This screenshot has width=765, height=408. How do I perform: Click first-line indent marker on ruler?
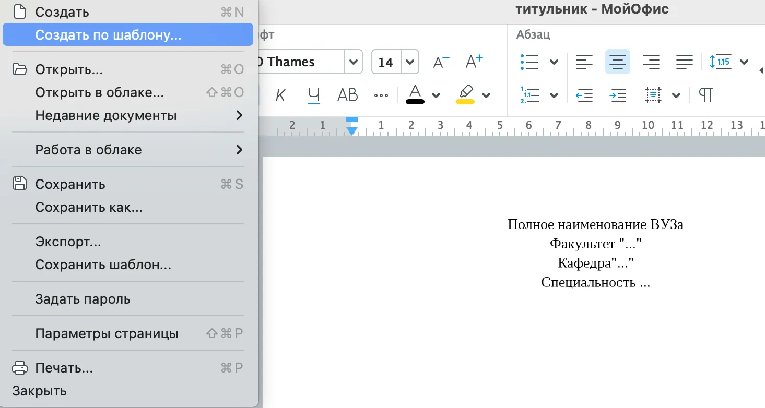(352, 121)
